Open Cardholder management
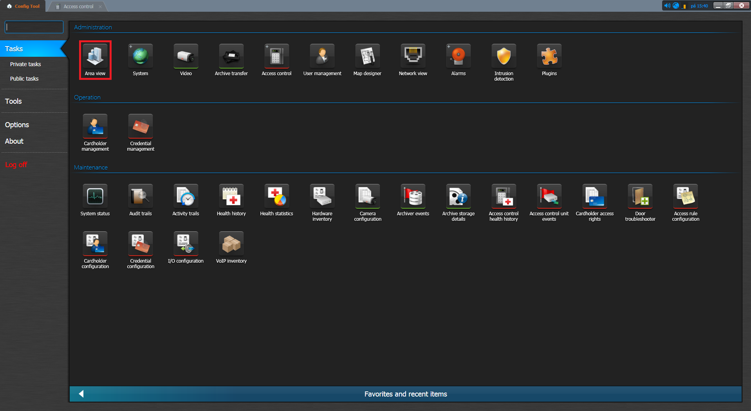Image resolution: width=751 pixels, height=411 pixels. coord(95,127)
